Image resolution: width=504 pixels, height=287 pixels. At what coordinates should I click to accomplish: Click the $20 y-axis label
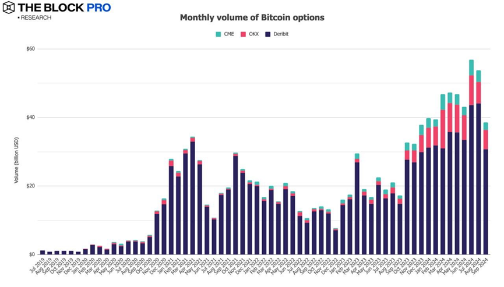coord(31,186)
